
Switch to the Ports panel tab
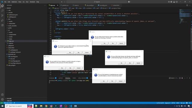pos(74,78)
